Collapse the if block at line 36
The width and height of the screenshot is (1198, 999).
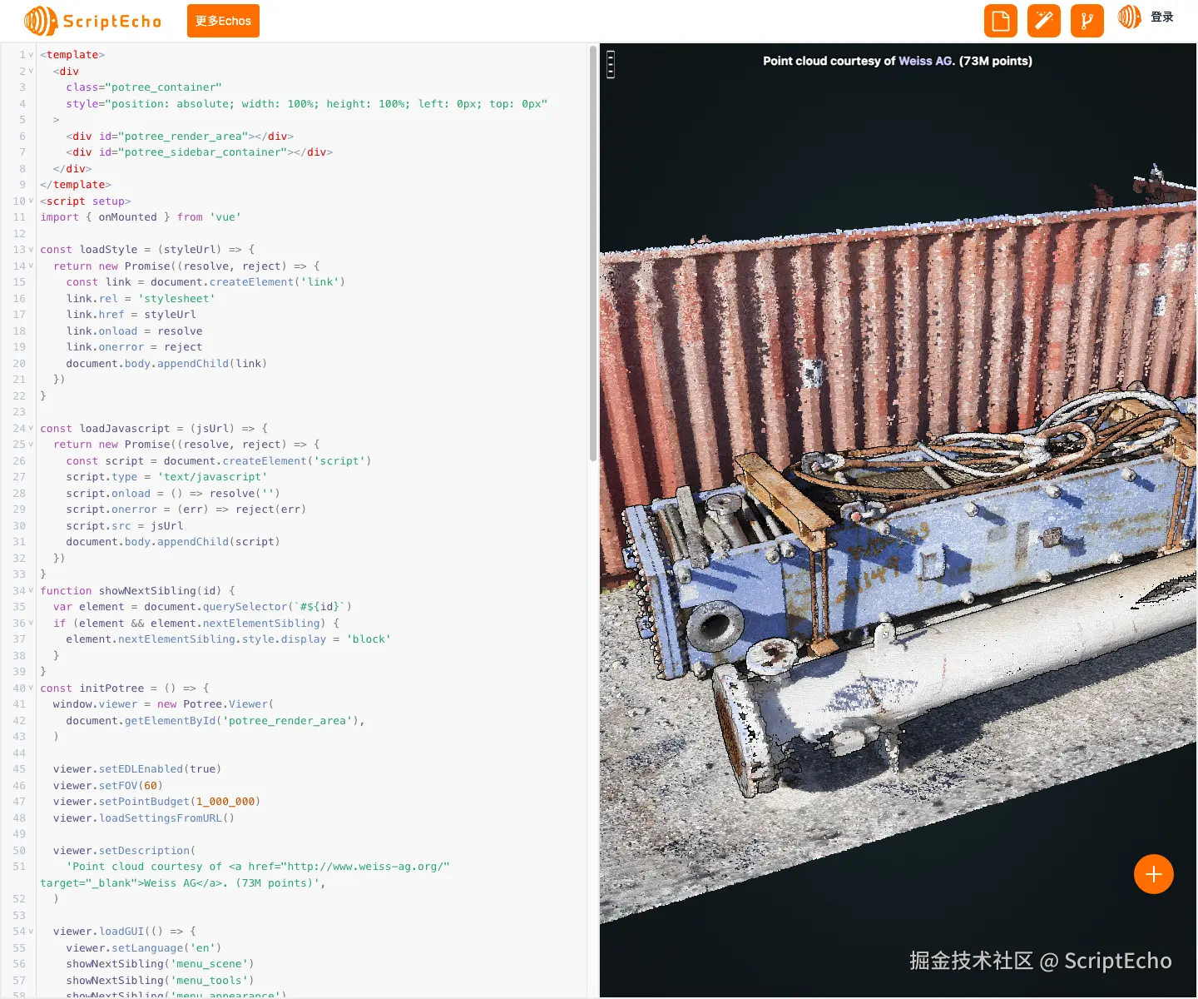[x=32, y=624]
